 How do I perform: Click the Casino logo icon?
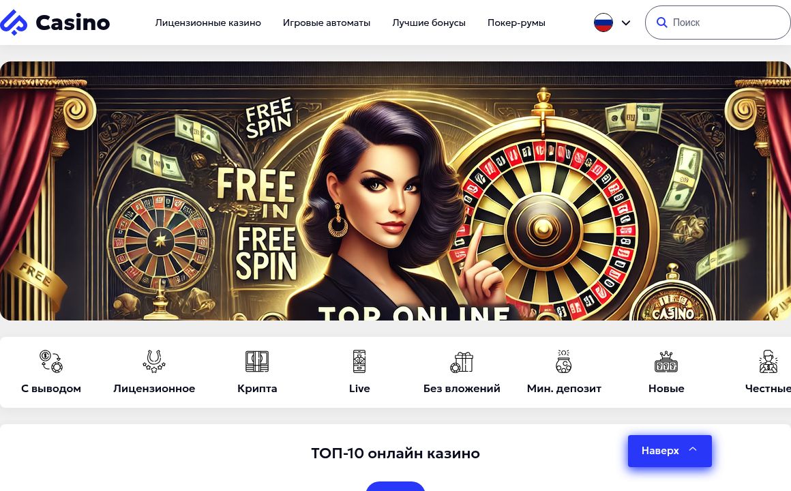(13, 23)
